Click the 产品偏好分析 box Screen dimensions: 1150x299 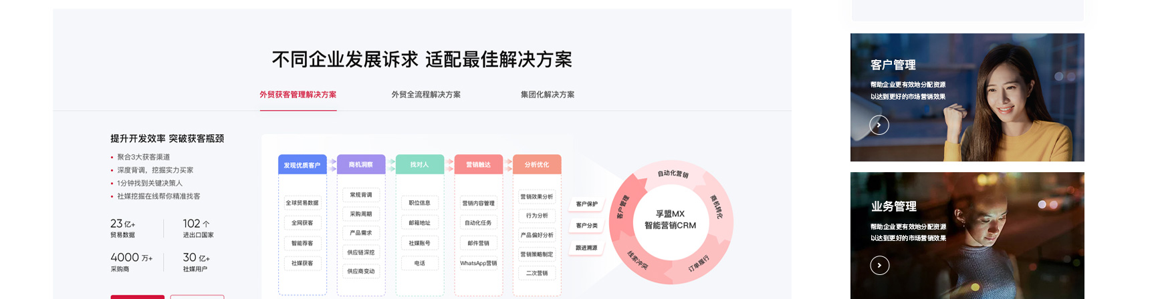(x=537, y=235)
